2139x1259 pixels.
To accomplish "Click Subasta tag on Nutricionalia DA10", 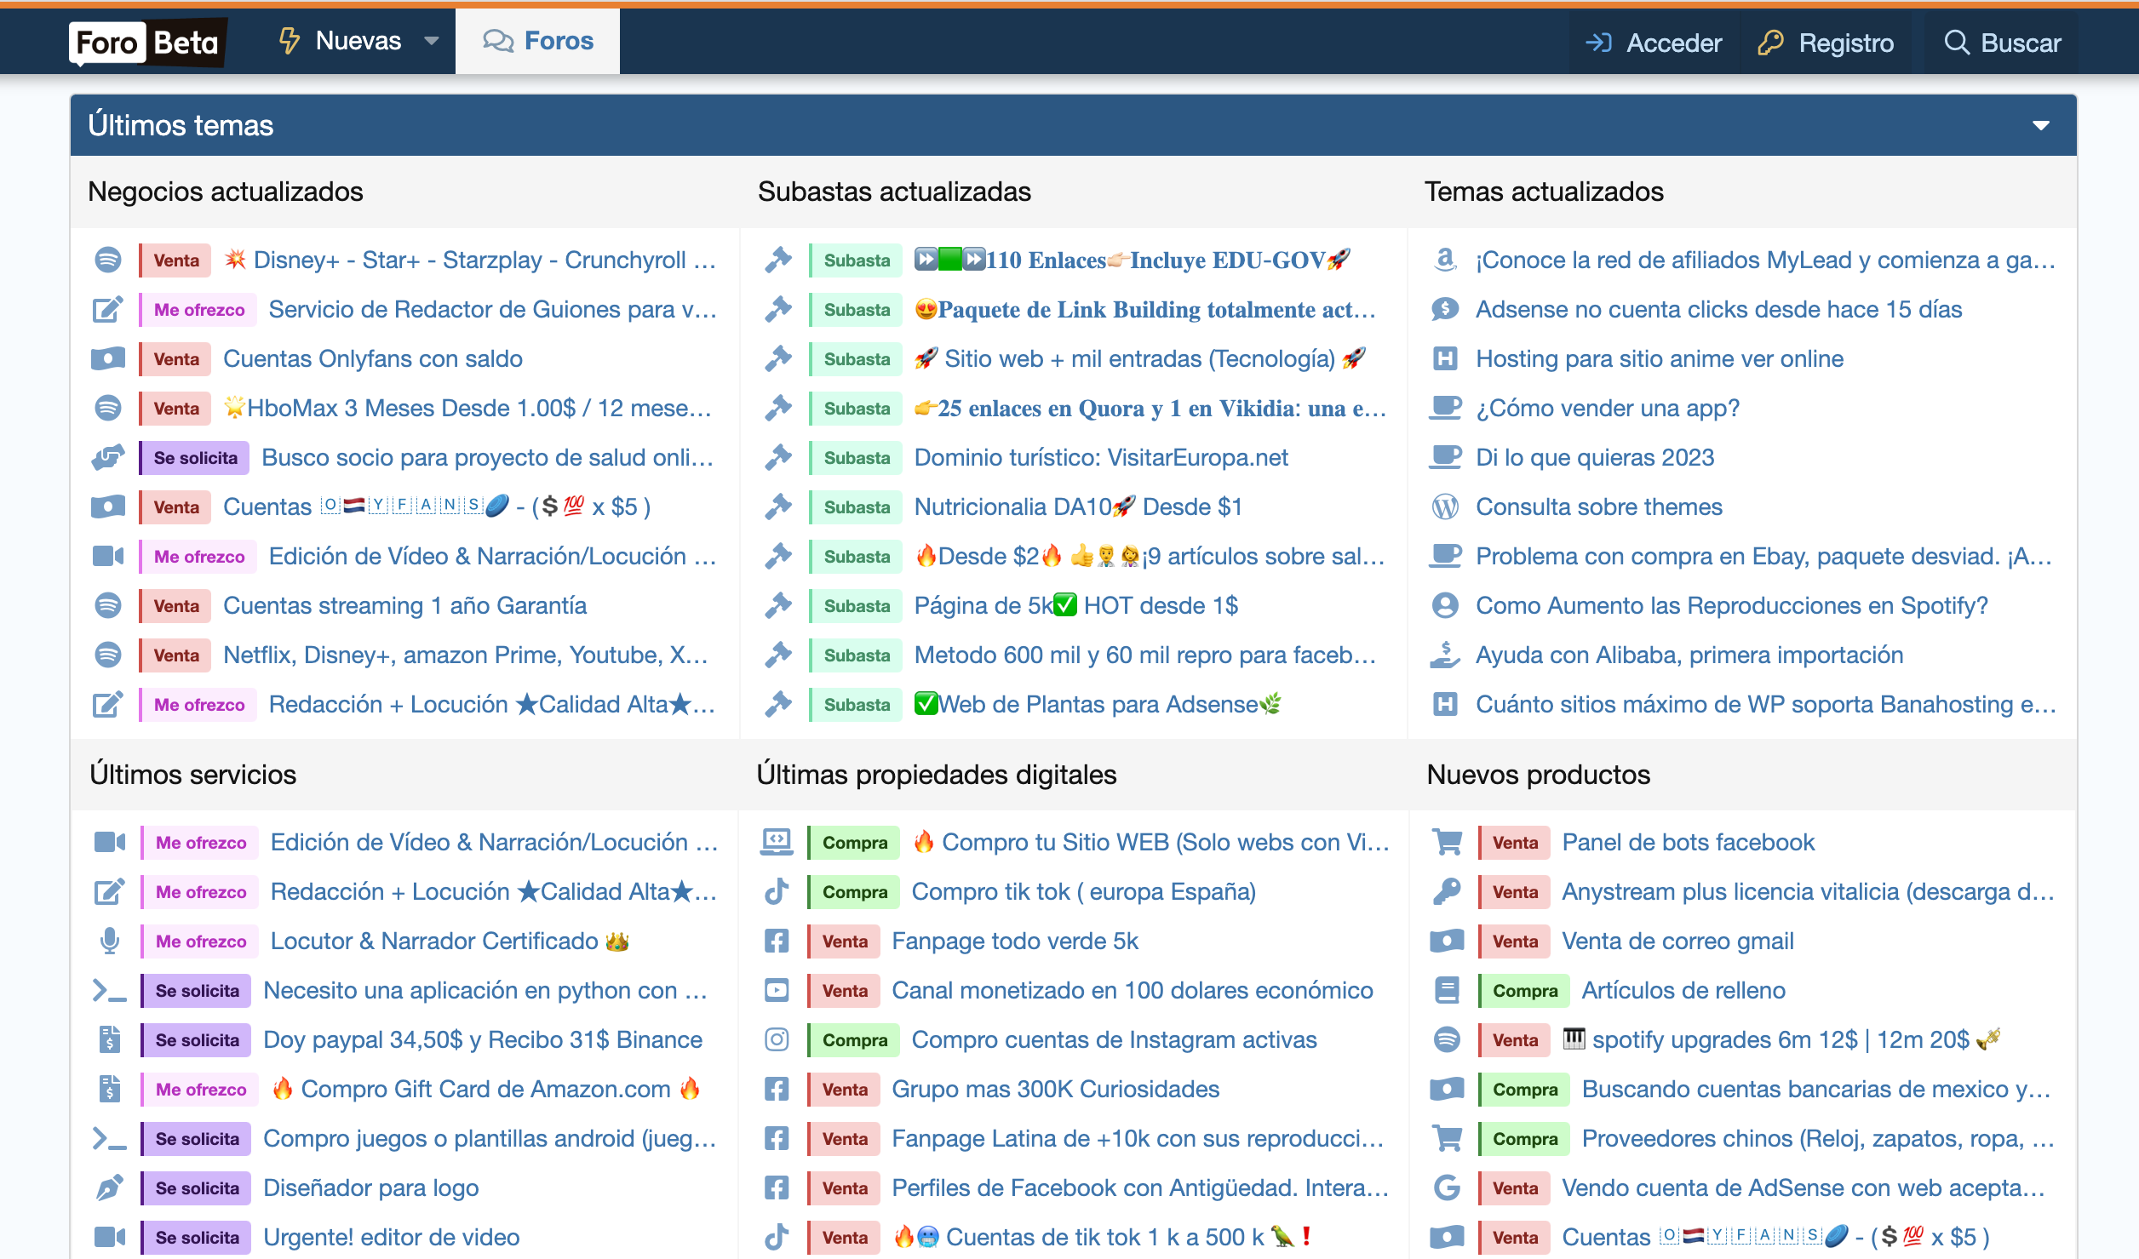I will 855,506.
